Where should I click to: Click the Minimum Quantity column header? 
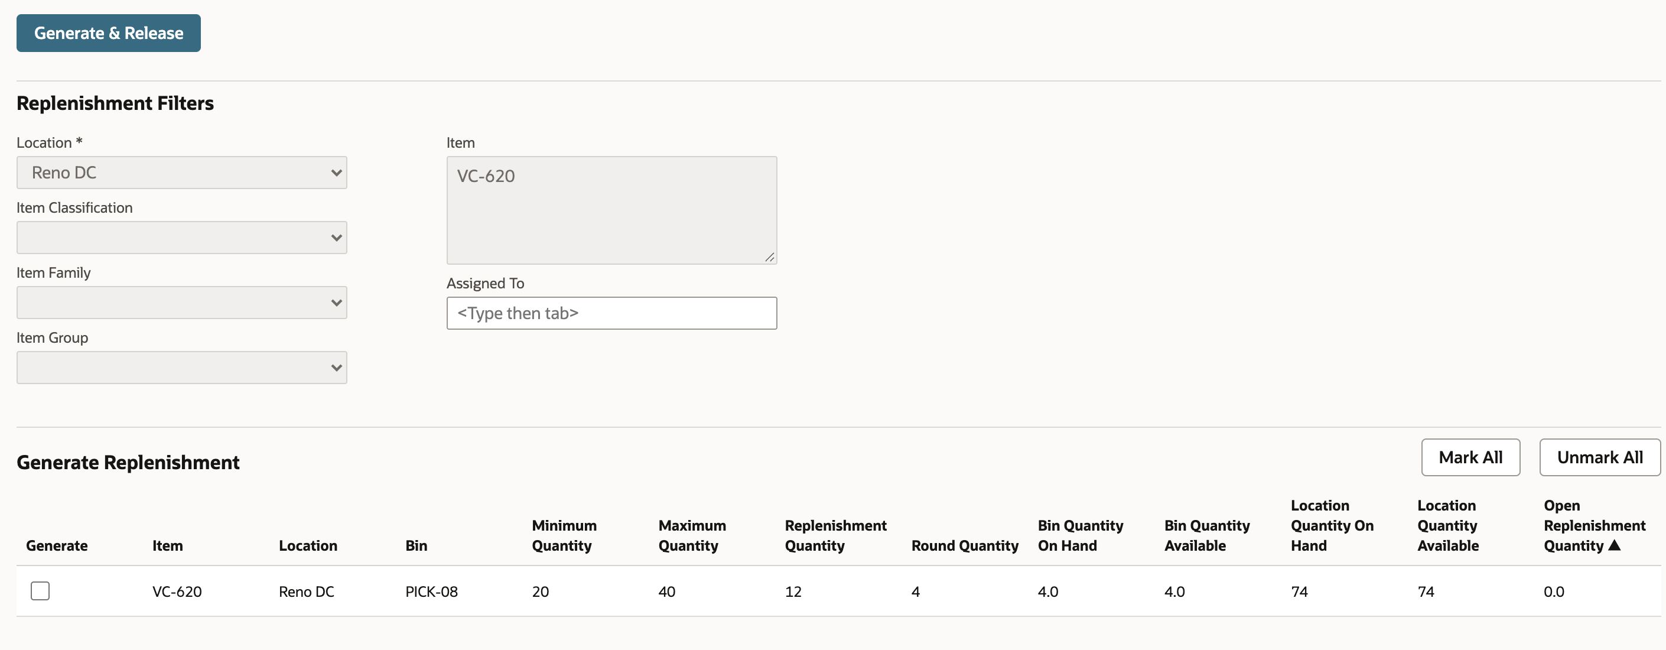[564, 535]
